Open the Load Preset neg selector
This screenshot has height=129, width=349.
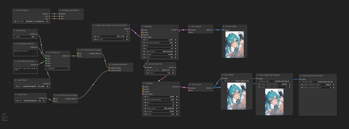coord(30,101)
